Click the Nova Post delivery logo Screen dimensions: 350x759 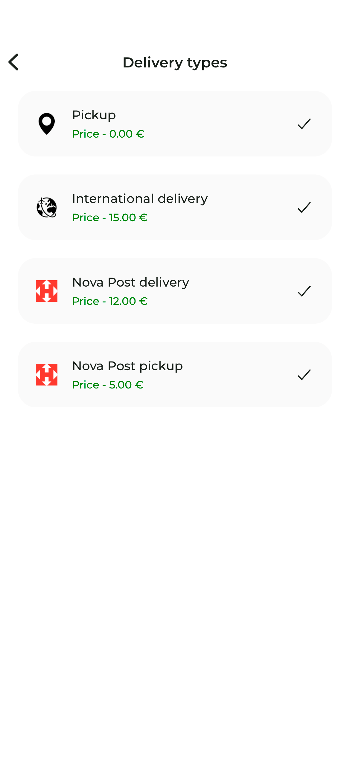pyautogui.click(x=47, y=291)
